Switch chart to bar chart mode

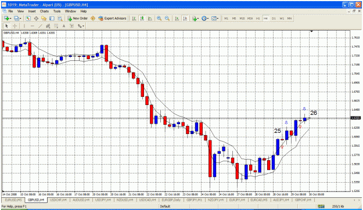click(x=134, y=18)
